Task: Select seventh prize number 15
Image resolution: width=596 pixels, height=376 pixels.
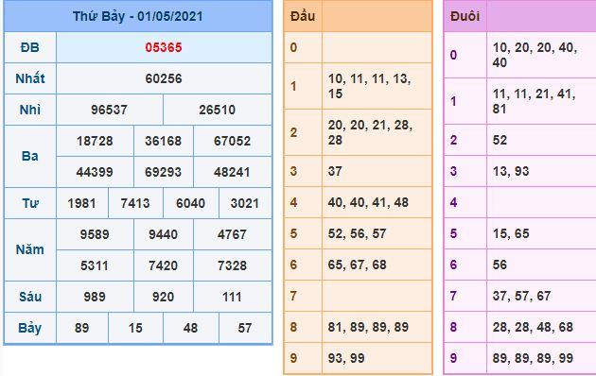Action: click(x=135, y=328)
